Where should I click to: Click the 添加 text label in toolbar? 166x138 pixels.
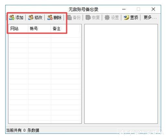click(x=19, y=17)
